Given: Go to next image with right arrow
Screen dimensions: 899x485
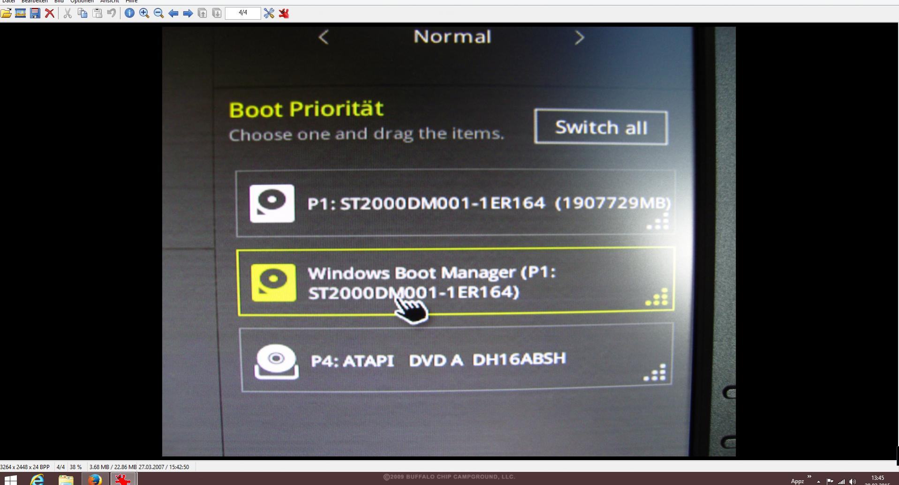Looking at the screenshot, I should tap(188, 13).
